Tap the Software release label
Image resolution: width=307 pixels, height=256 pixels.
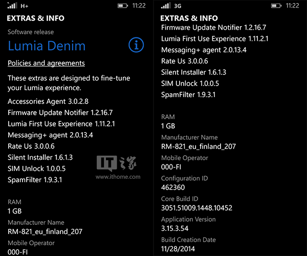tap(30, 32)
